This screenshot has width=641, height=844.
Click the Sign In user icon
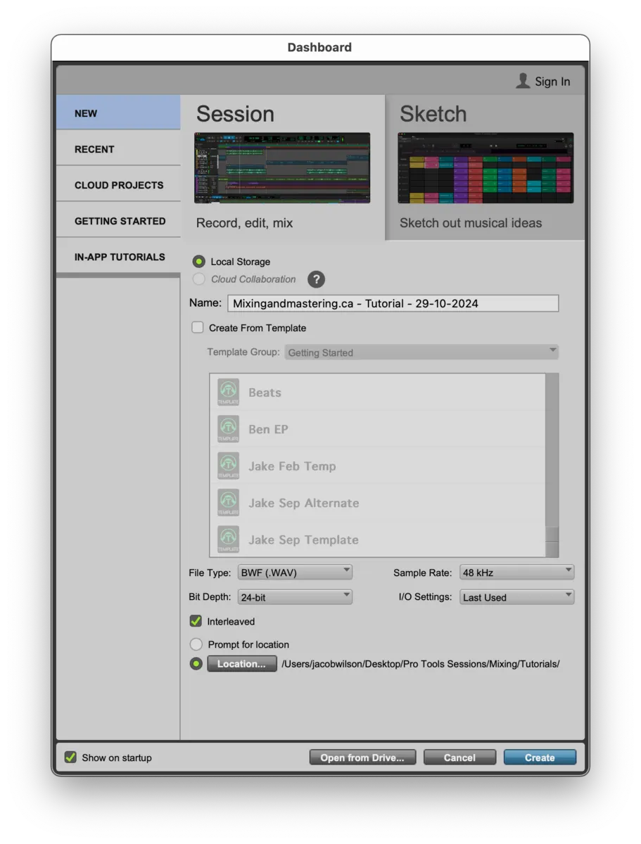523,81
